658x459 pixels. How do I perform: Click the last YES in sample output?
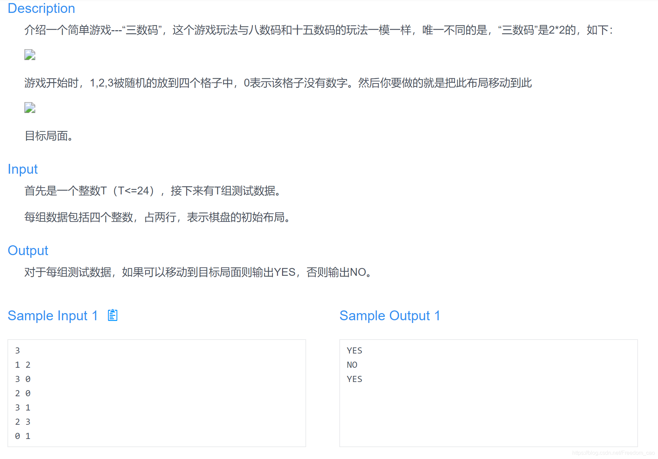(355, 379)
